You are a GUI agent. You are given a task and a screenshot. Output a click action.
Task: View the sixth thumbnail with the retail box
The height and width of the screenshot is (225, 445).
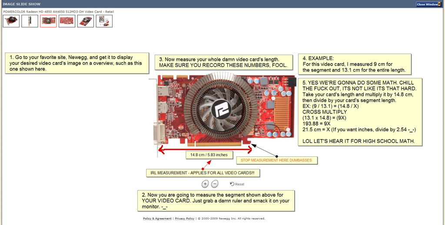104,21
